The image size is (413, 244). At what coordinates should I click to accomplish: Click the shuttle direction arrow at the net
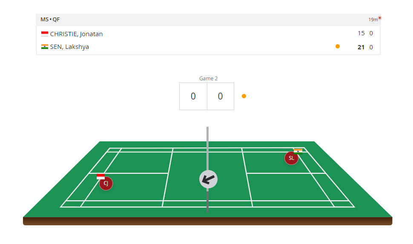pyautogui.click(x=208, y=179)
